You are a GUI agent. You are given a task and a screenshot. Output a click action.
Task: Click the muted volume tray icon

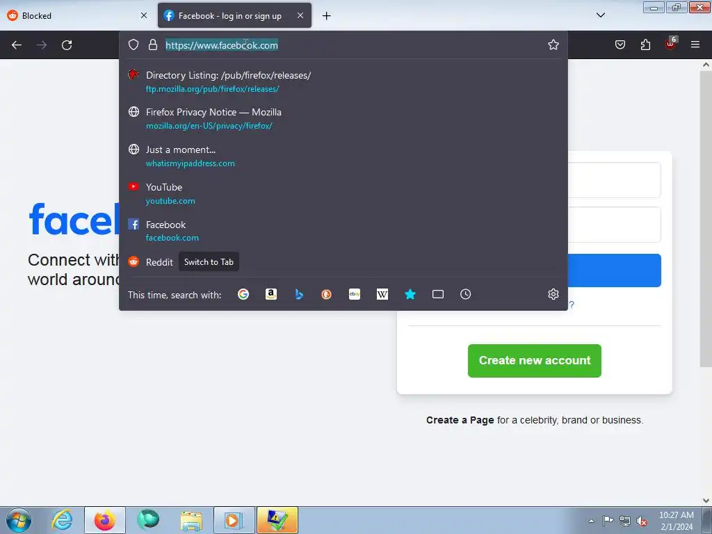click(x=642, y=521)
